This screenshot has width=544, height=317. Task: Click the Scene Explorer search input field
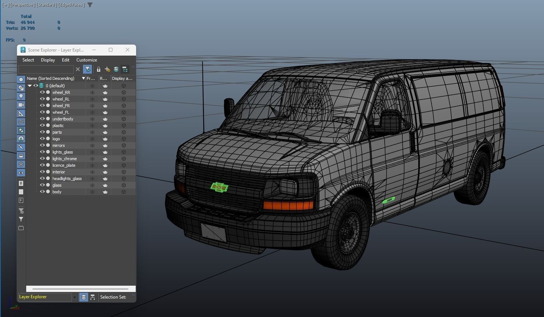[46, 69]
